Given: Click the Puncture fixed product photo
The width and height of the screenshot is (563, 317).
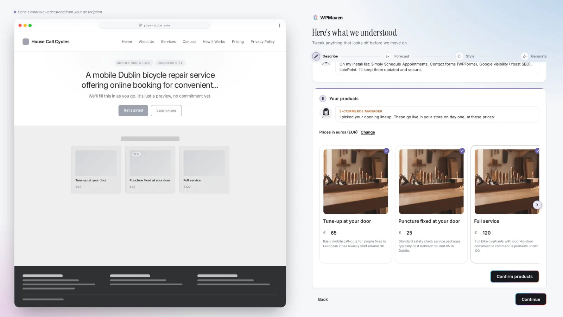Looking at the screenshot, I should tap(431, 181).
